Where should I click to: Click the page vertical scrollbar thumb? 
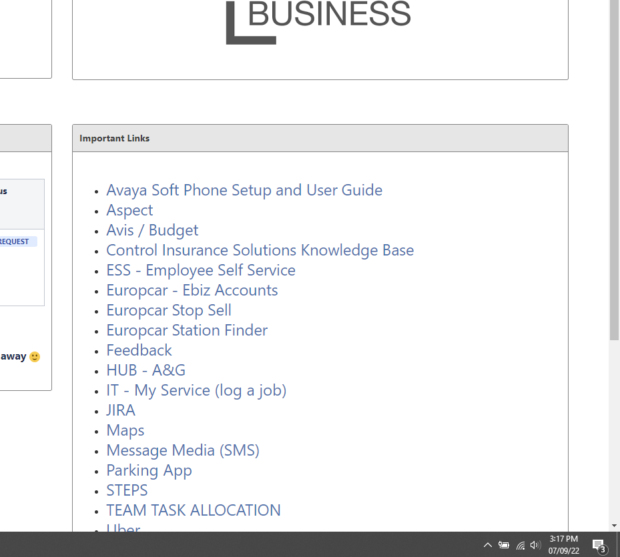[614, 170]
